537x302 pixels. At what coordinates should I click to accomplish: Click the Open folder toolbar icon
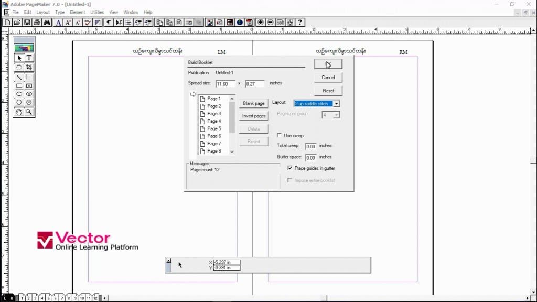click(17, 23)
